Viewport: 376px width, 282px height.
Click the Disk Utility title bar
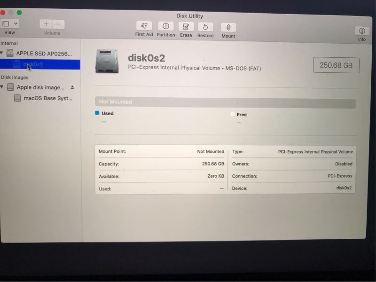[190, 16]
